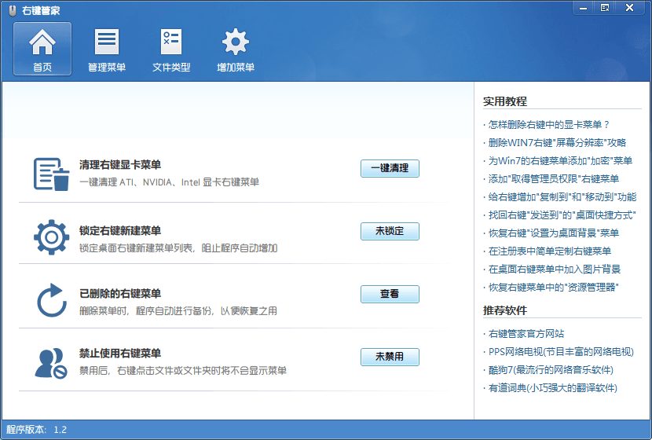The height and width of the screenshot is (440, 652).
Task: Click the 已删除的右键菜单 restore arrow icon
Action: (51, 300)
